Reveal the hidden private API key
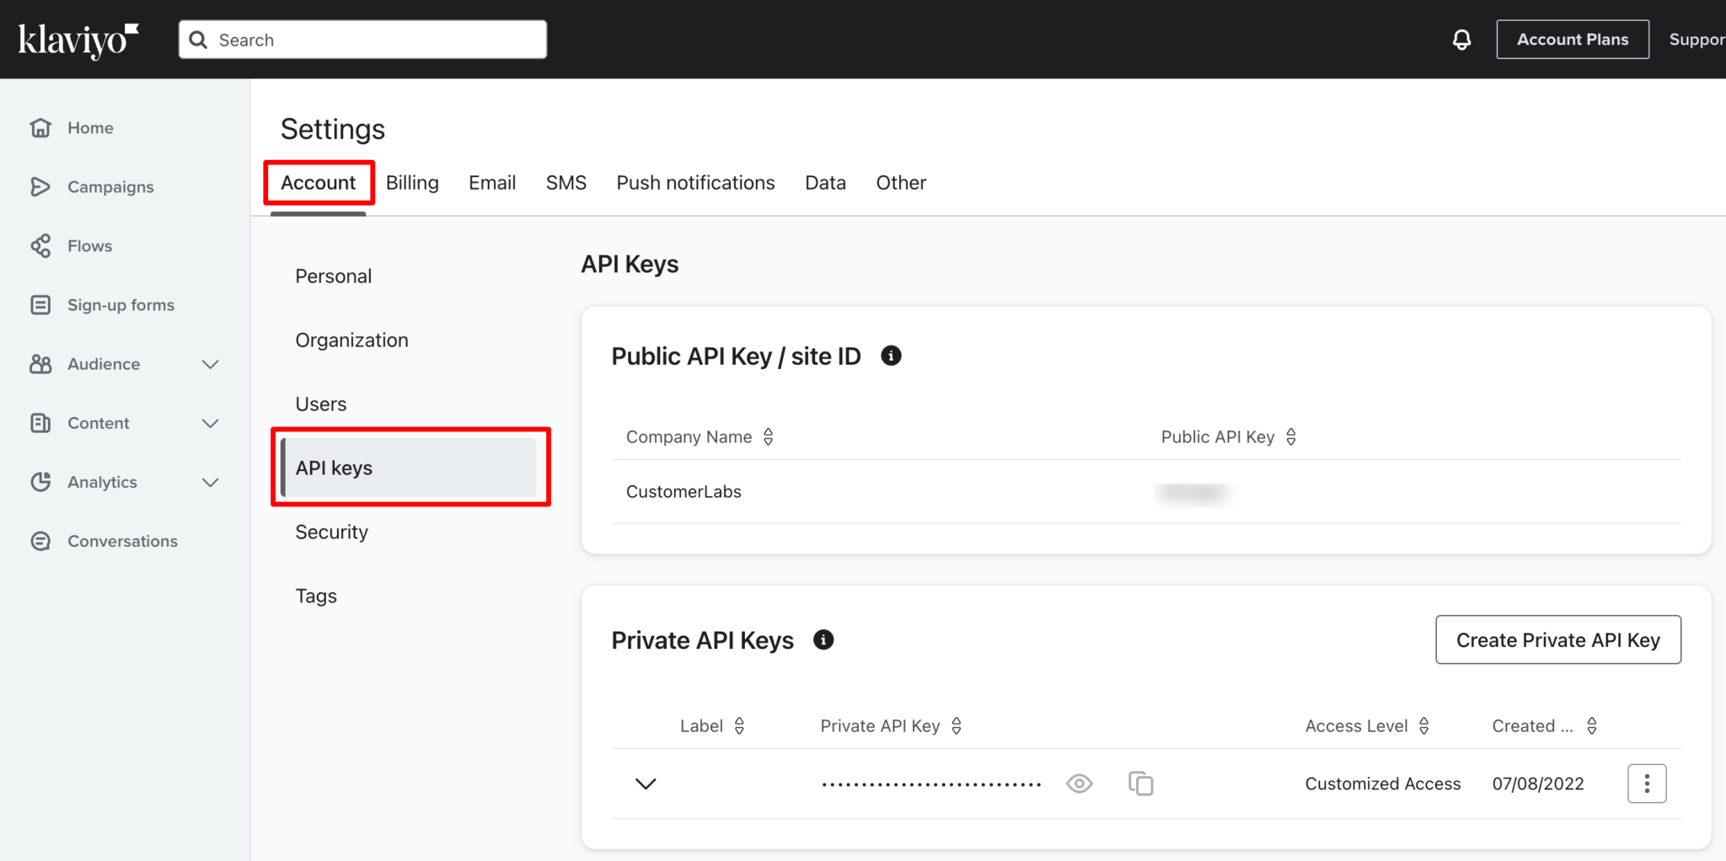 pyautogui.click(x=1079, y=783)
